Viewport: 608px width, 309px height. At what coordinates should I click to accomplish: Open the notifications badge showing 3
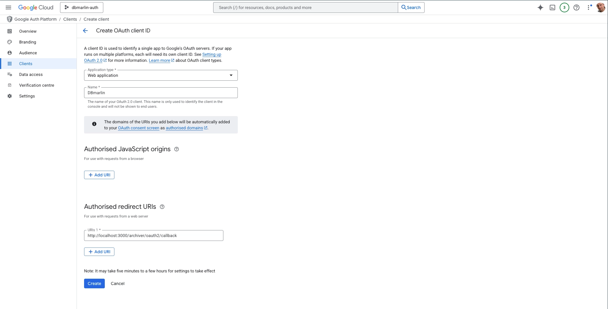564,7
